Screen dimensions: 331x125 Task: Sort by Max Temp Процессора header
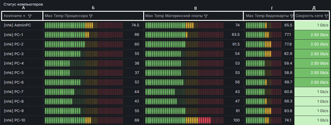[66, 16]
